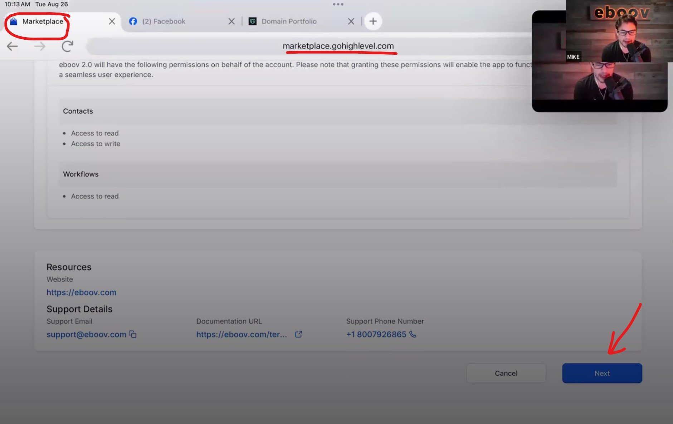Screen dimensions: 673x424
Task: Click the blue Next button
Action: point(602,373)
